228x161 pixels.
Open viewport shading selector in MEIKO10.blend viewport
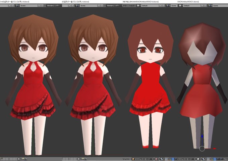157,159
